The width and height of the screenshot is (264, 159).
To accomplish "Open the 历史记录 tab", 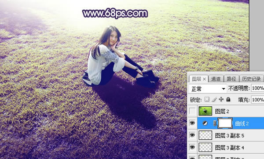I will (251, 79).
